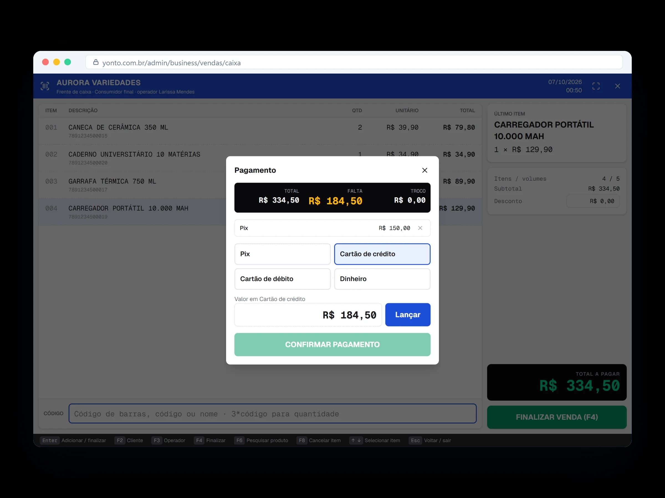Viewport: 665px width, 498px height.
Task: Click the Lançar button
Action: [x=408, y=315]
